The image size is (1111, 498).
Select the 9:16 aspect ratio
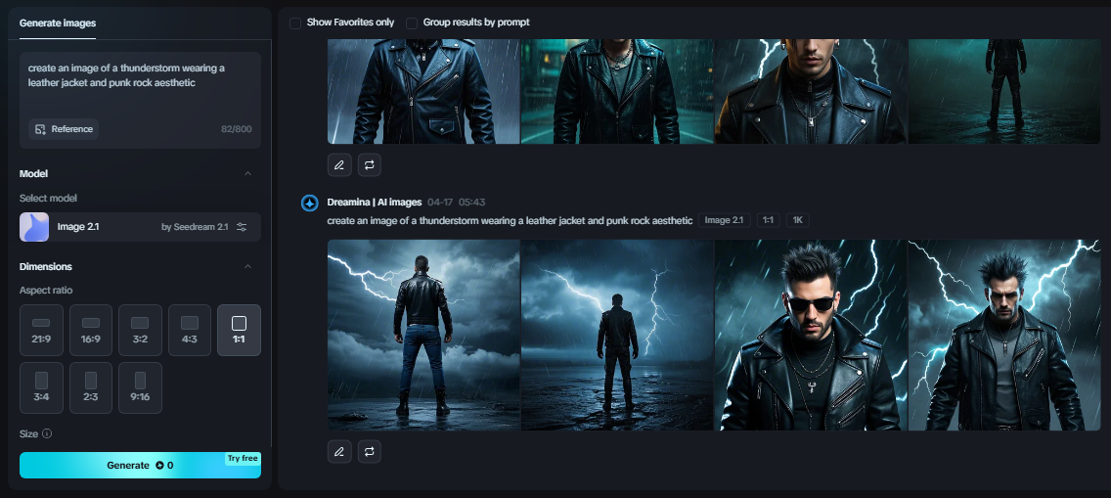coord(140,387)
